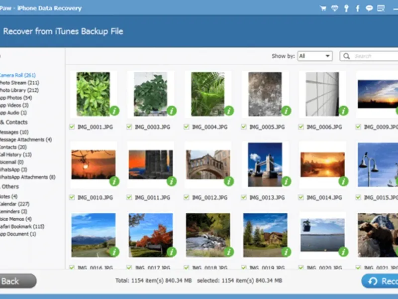
Task: Click the diamond upgrade icon in title bar
Action: [x=335, y=8]
